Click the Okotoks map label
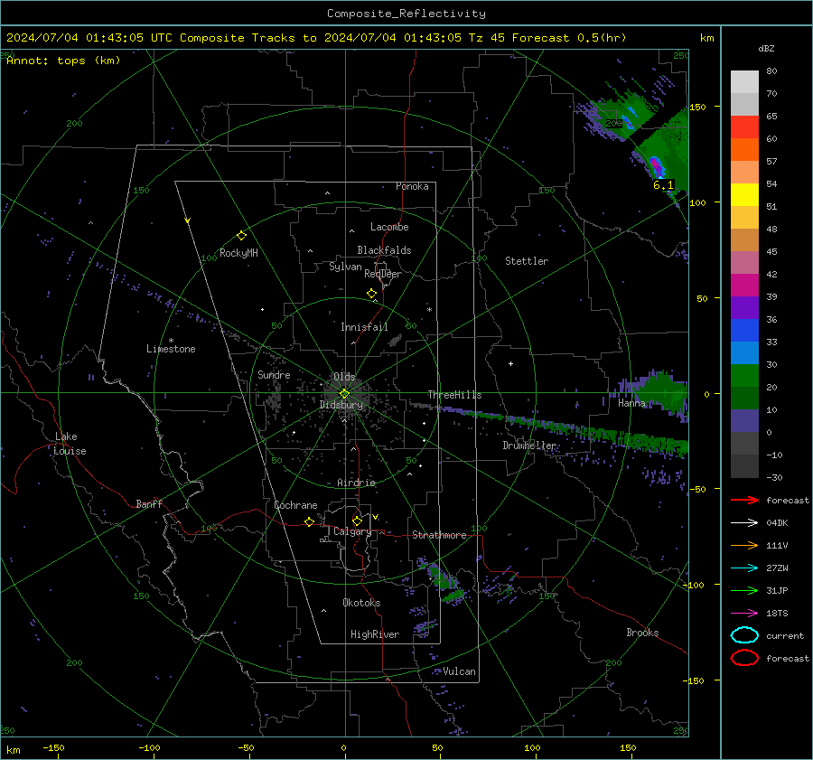The width and height of the screenshot is (813, 760). pos(361,603)
